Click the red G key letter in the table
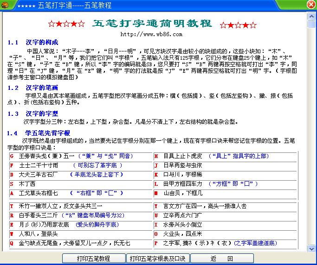This screenshot has height=265, width=317. 12,157
